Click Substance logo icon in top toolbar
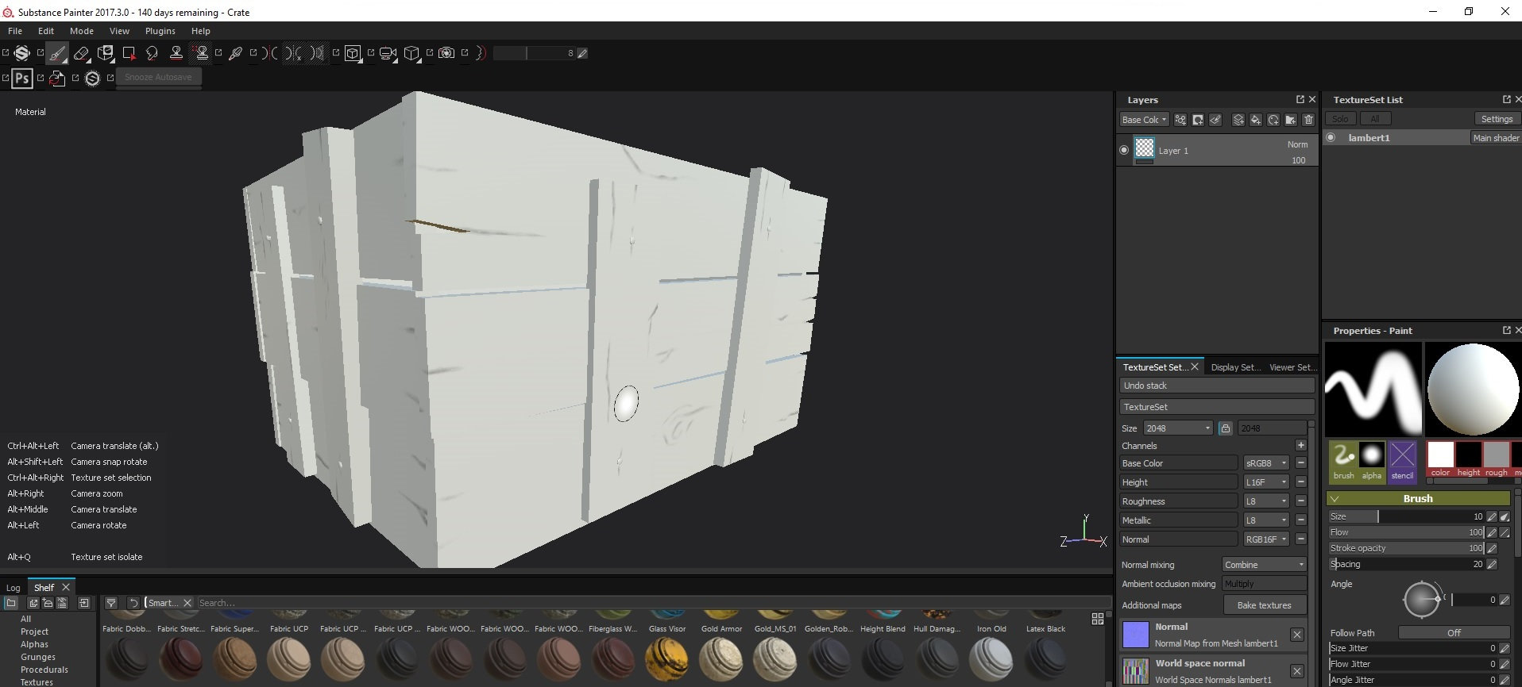Viewport: 1522px width, 687px height. pyautogui.click(x=22, y=53)
